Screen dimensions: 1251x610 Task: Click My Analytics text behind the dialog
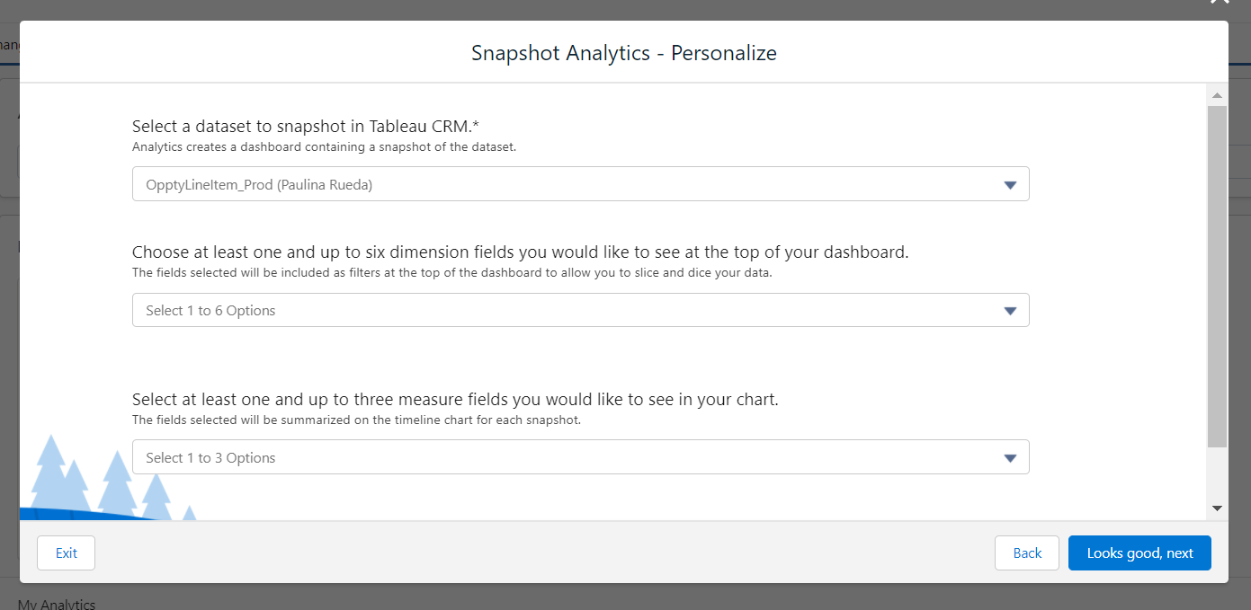pos(57,604)
